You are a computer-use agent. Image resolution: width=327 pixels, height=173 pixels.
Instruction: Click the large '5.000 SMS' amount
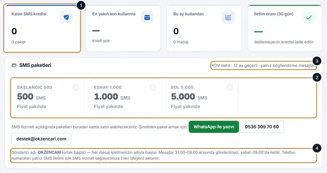click(189, 97)
